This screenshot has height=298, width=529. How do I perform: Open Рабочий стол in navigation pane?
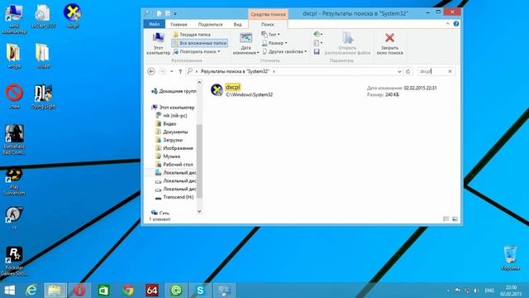174,164
